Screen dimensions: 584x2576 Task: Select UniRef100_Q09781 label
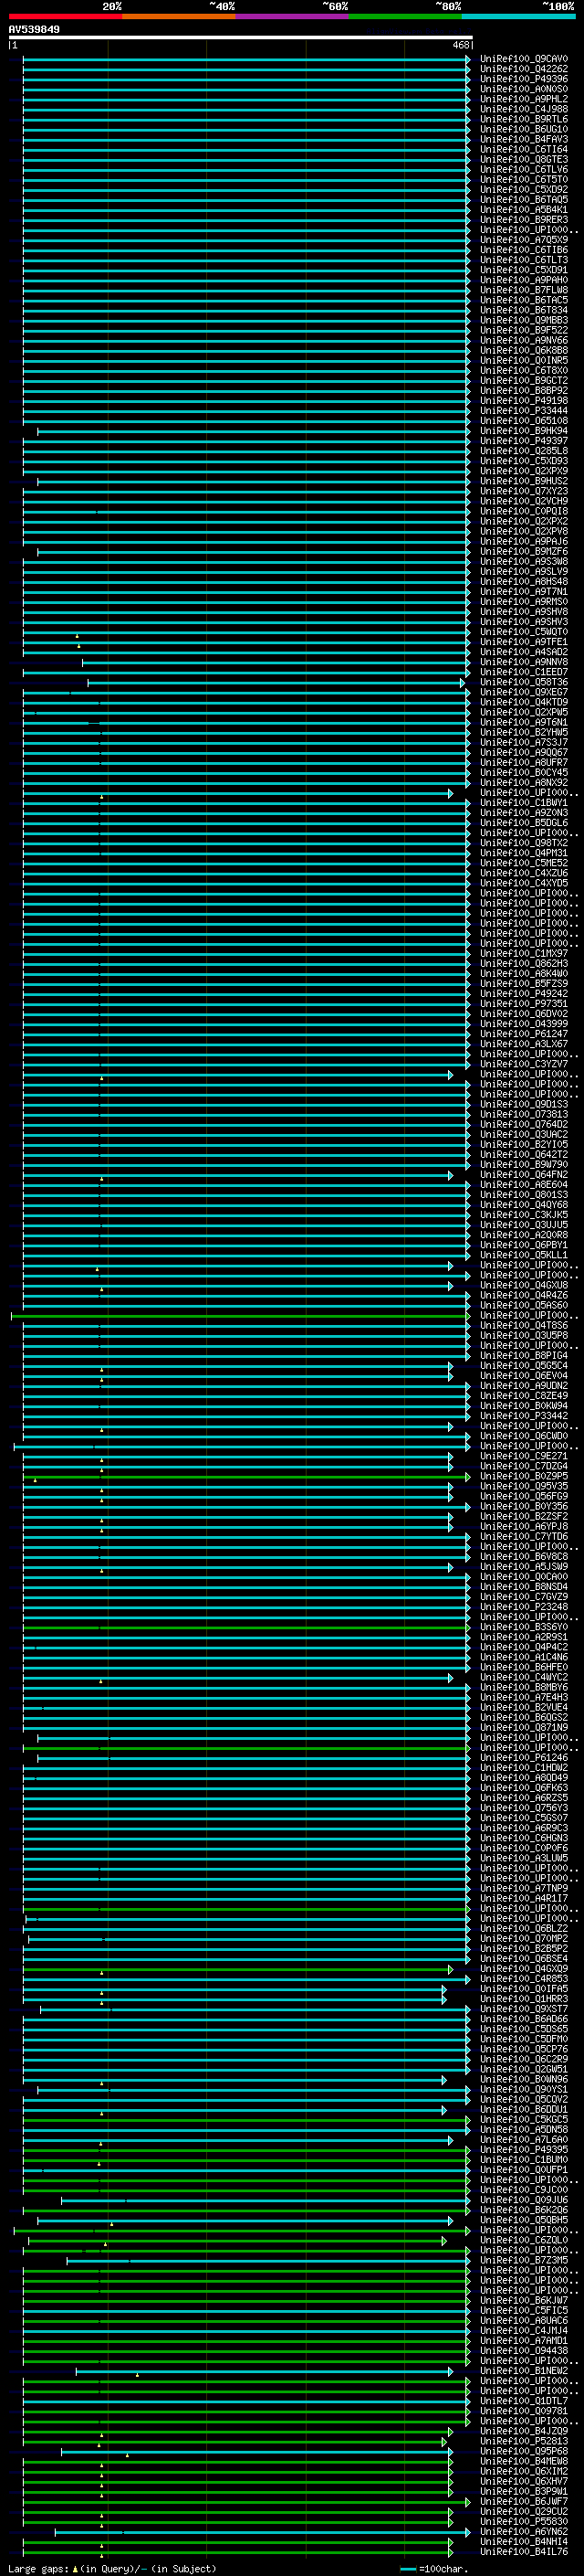coord(524,2412)
